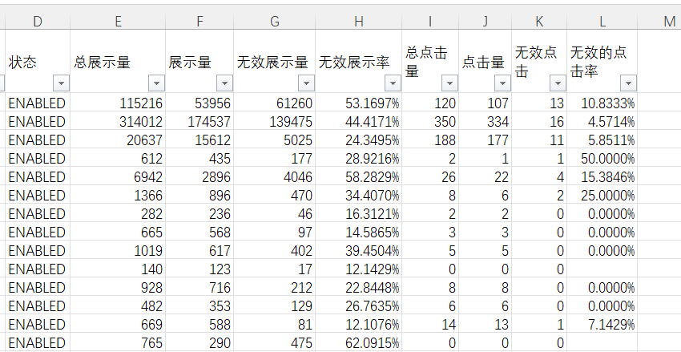Expand the 展示量 column filter
Screen dimensions: 681x352
[224, 83]
